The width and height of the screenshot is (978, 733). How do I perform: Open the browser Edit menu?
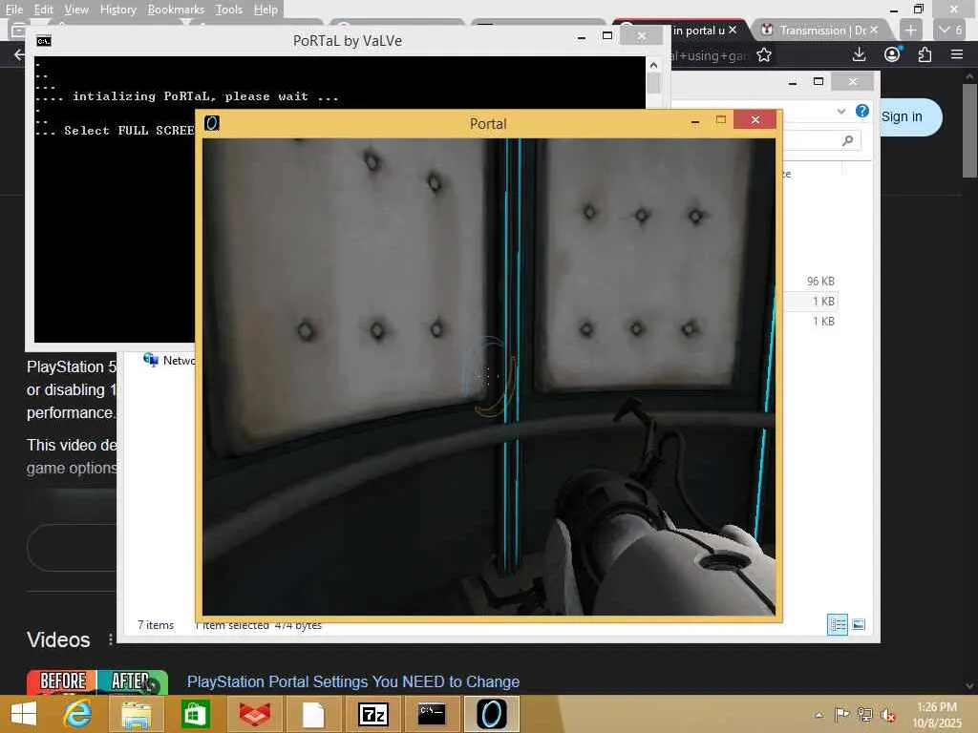[x=43, y=10]
